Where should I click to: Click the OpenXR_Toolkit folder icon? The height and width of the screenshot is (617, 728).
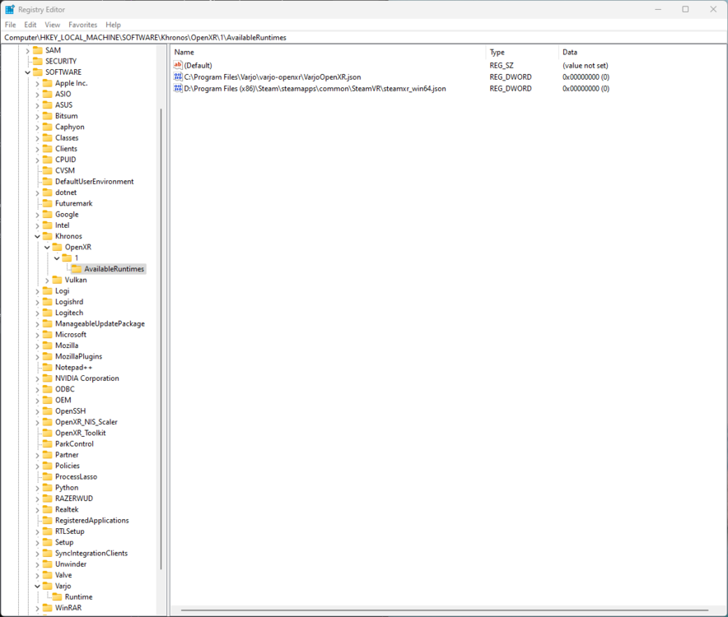48,433
